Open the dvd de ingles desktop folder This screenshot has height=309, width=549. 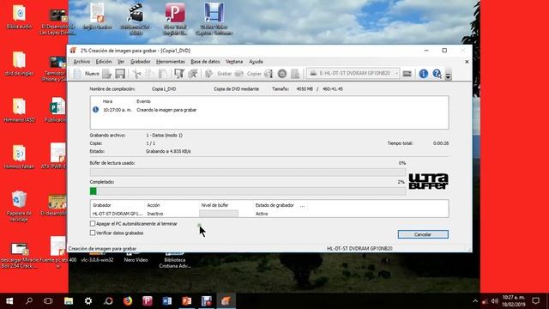(x=19, y=64)
